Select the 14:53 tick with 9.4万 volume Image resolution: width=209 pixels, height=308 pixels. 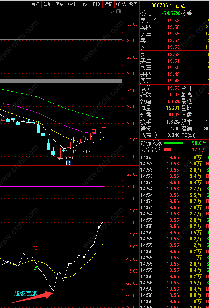click(174, 176)
